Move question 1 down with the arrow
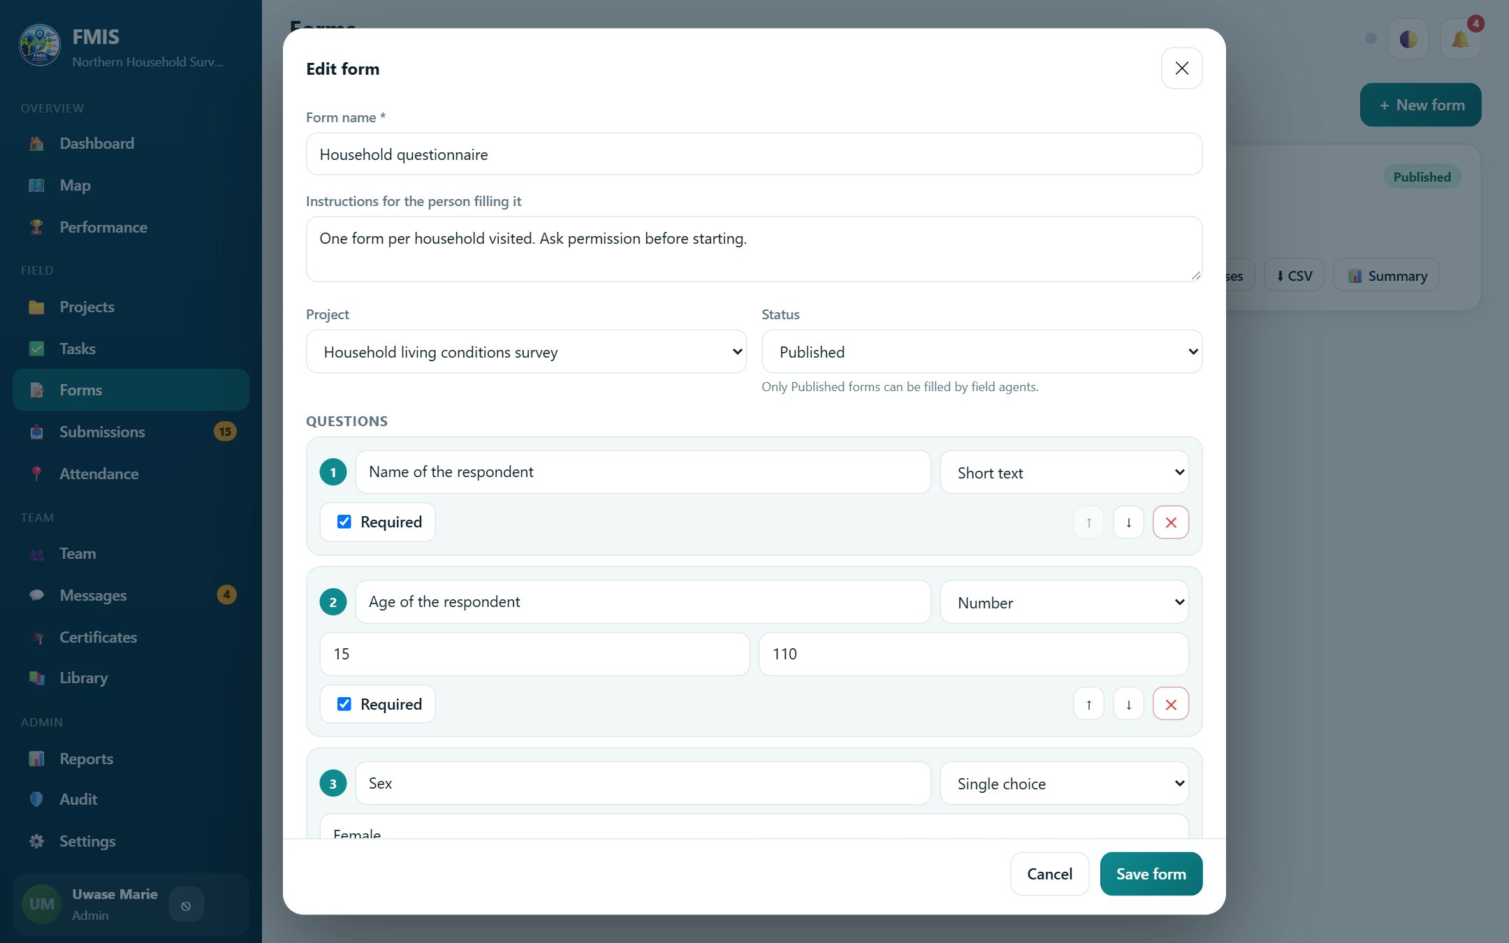This screenshot has width=1509, height=943. [x=1128, y=522]
